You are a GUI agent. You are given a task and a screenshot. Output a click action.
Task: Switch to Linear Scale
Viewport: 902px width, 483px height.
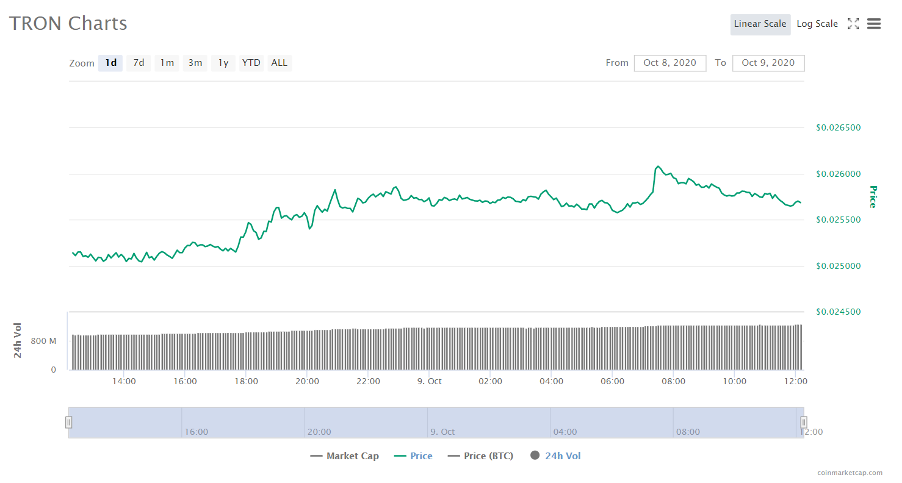(760, 24)
